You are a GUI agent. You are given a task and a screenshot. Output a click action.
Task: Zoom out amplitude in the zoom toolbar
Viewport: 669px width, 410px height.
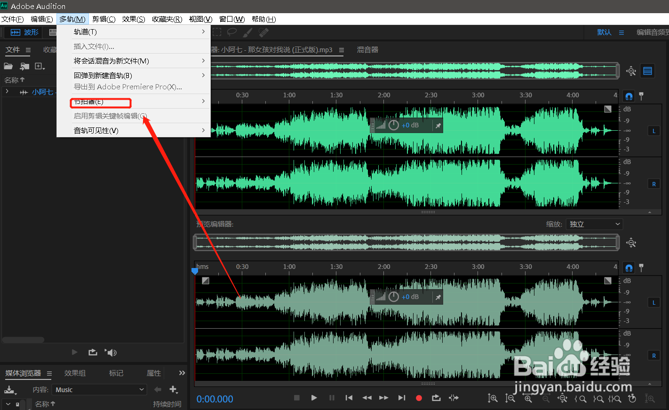coord(510,398)
